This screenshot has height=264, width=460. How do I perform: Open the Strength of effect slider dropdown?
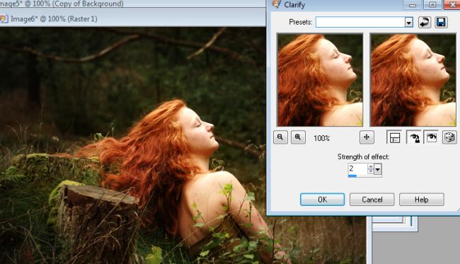378,169
